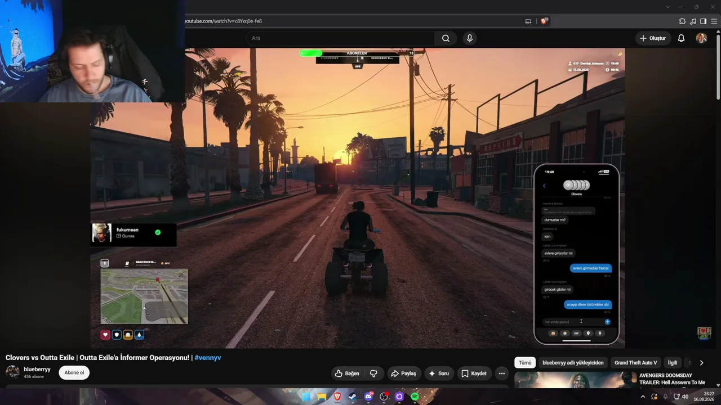
Task: Click the 'domuzlar mı?' chat message
Action: [555, 220]
